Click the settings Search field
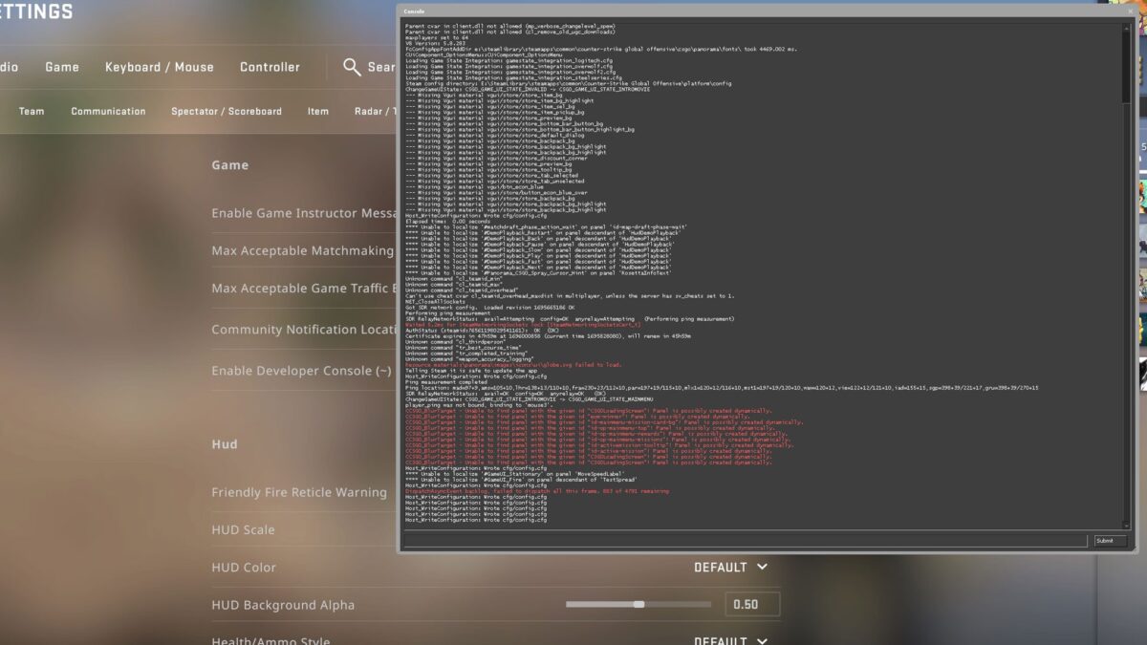 pos(381,67)
